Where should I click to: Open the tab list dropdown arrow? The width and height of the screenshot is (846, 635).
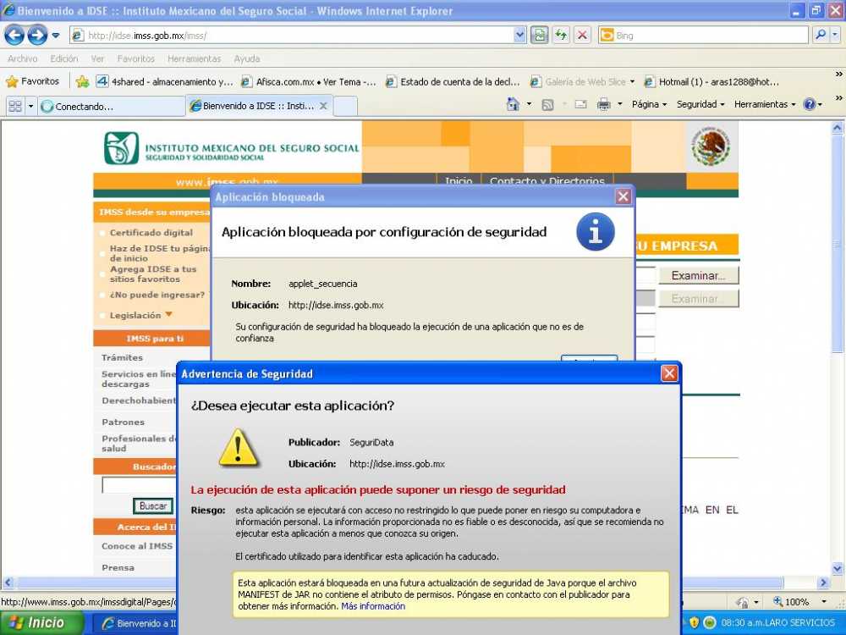[x=30, y=106]
